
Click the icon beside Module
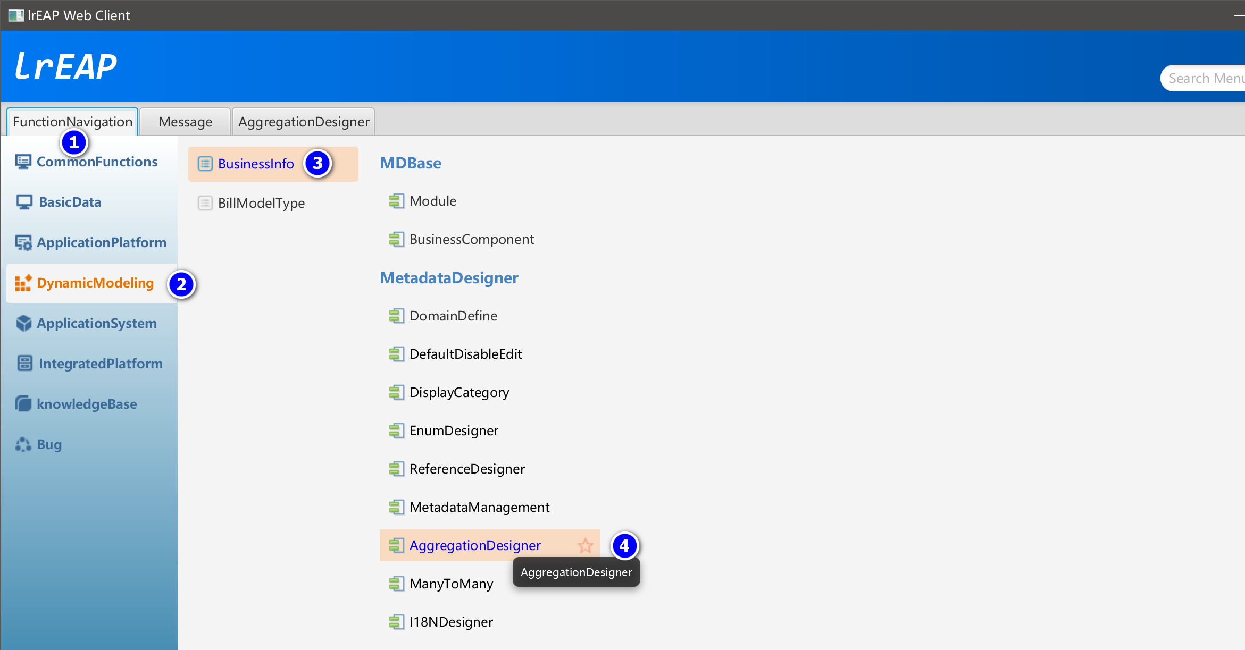tap(396, 201)
